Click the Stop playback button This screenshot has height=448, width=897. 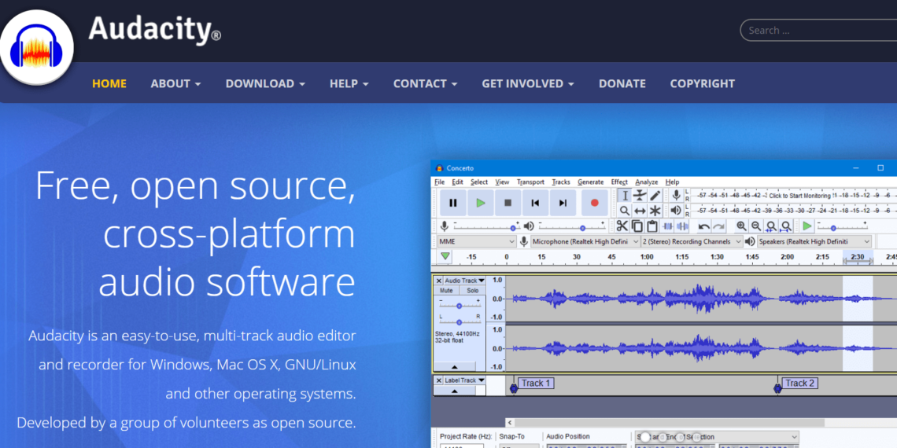pyautogui.click(x=508, y=203)
